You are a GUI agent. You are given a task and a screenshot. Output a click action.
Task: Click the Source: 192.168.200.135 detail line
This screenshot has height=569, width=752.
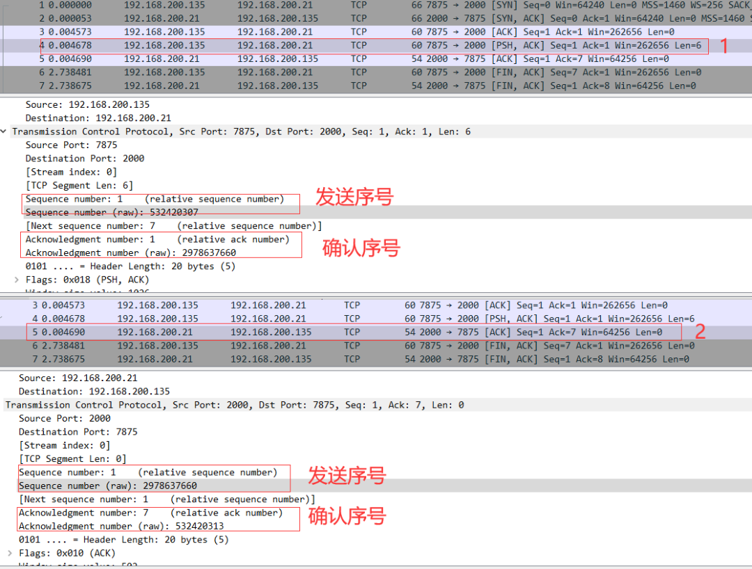pyautogui.click(x=87, y=104)
